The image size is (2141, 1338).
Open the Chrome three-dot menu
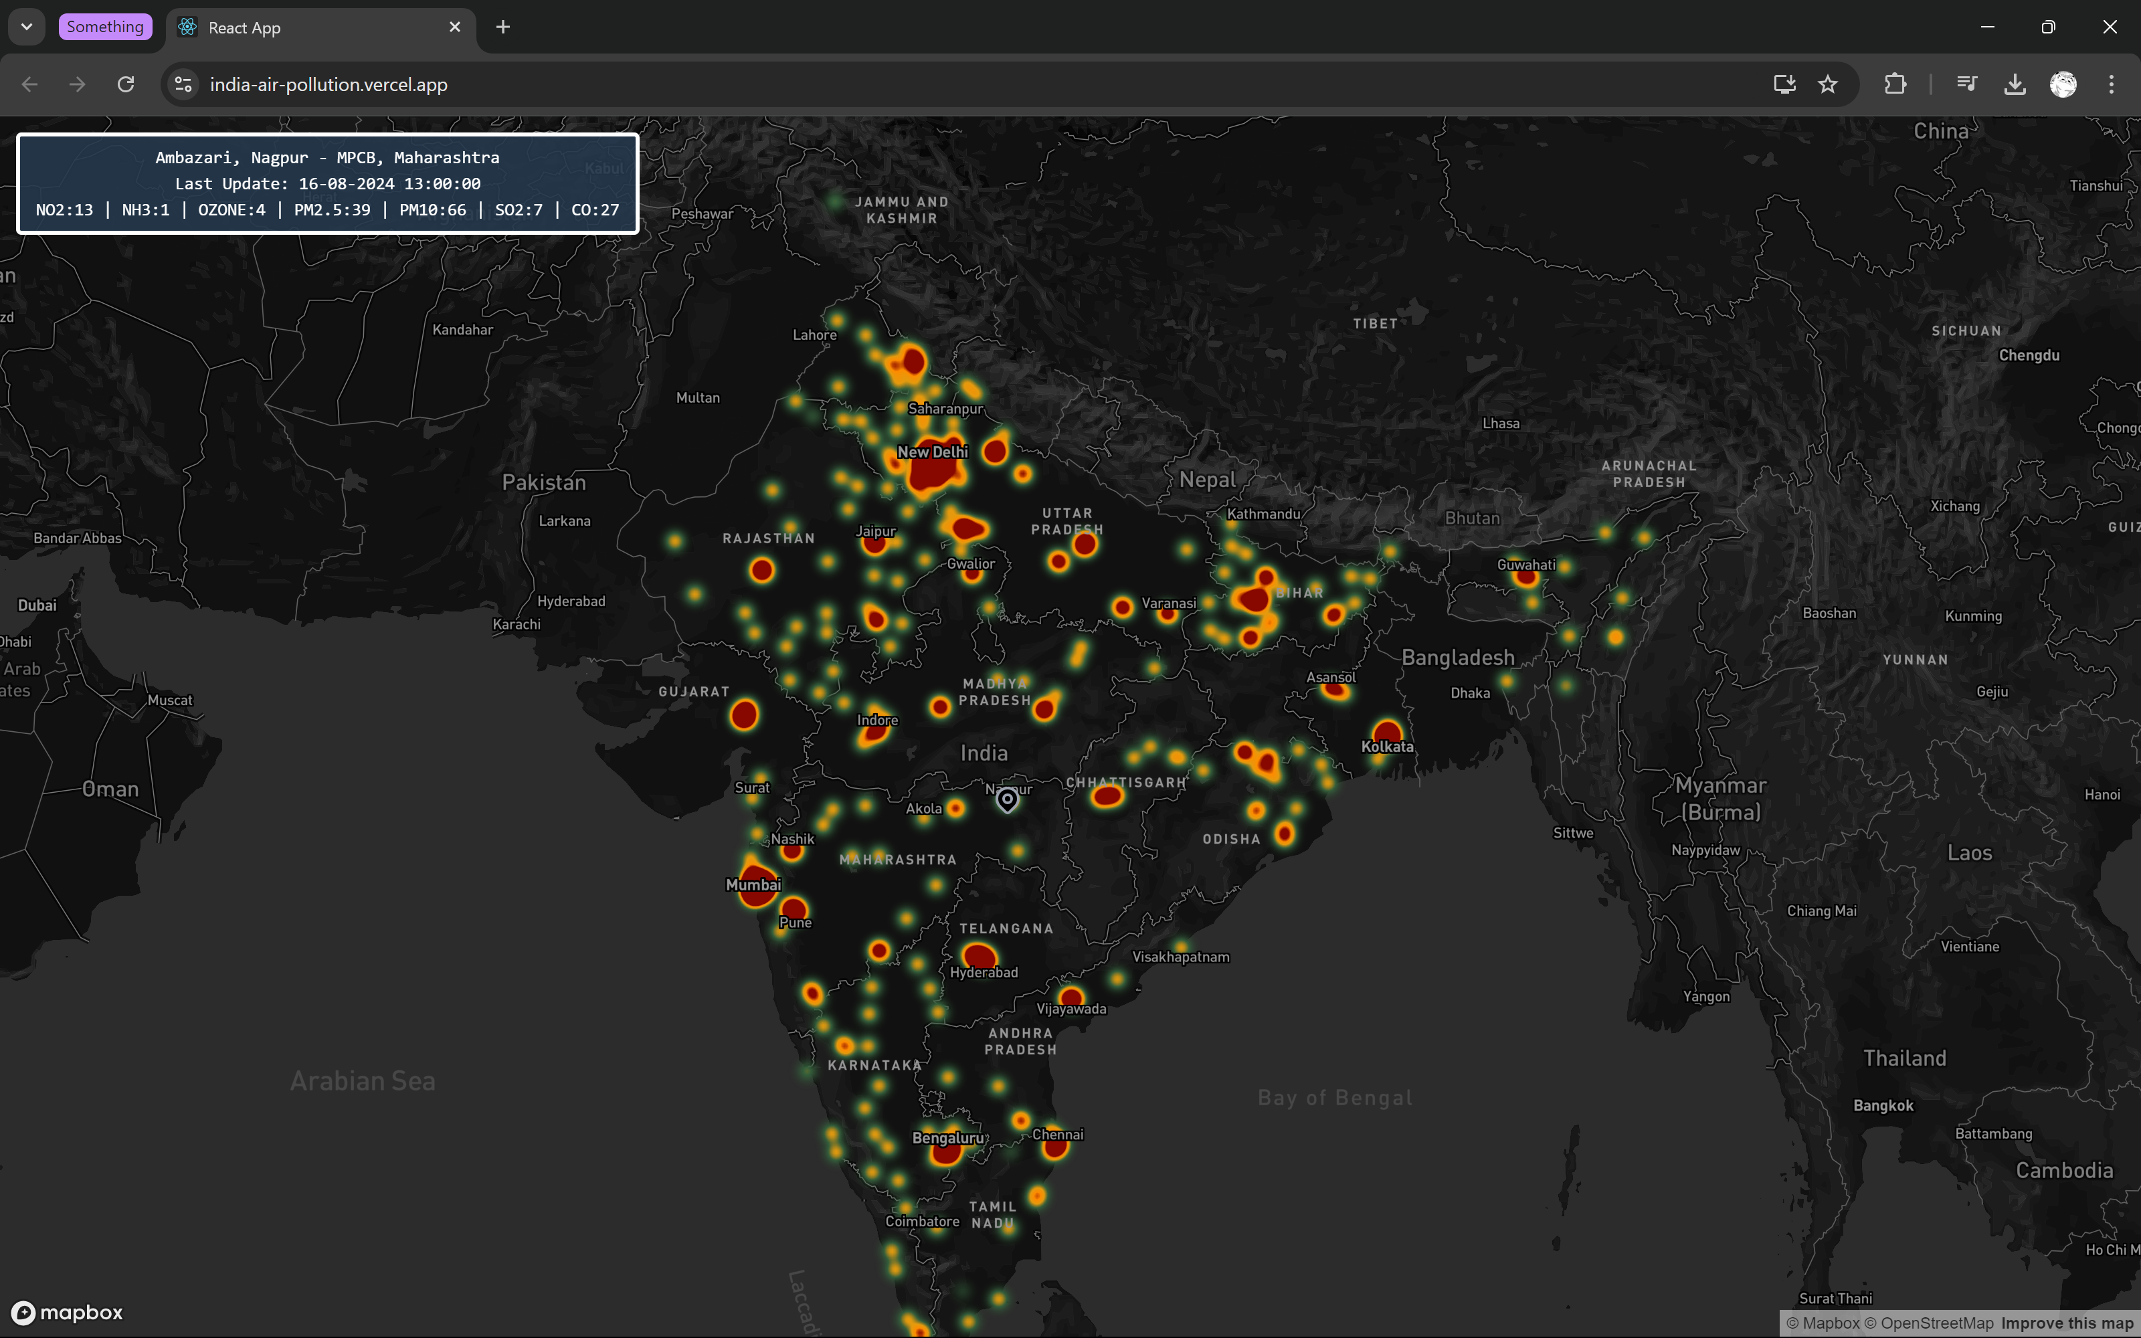(x=2112, y=84)
